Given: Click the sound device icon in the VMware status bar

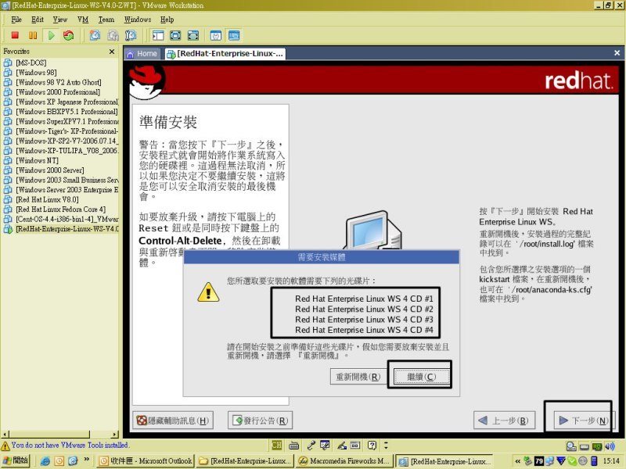Looking at the screenshot, I should pyautogui.click(x=610, y=446).
